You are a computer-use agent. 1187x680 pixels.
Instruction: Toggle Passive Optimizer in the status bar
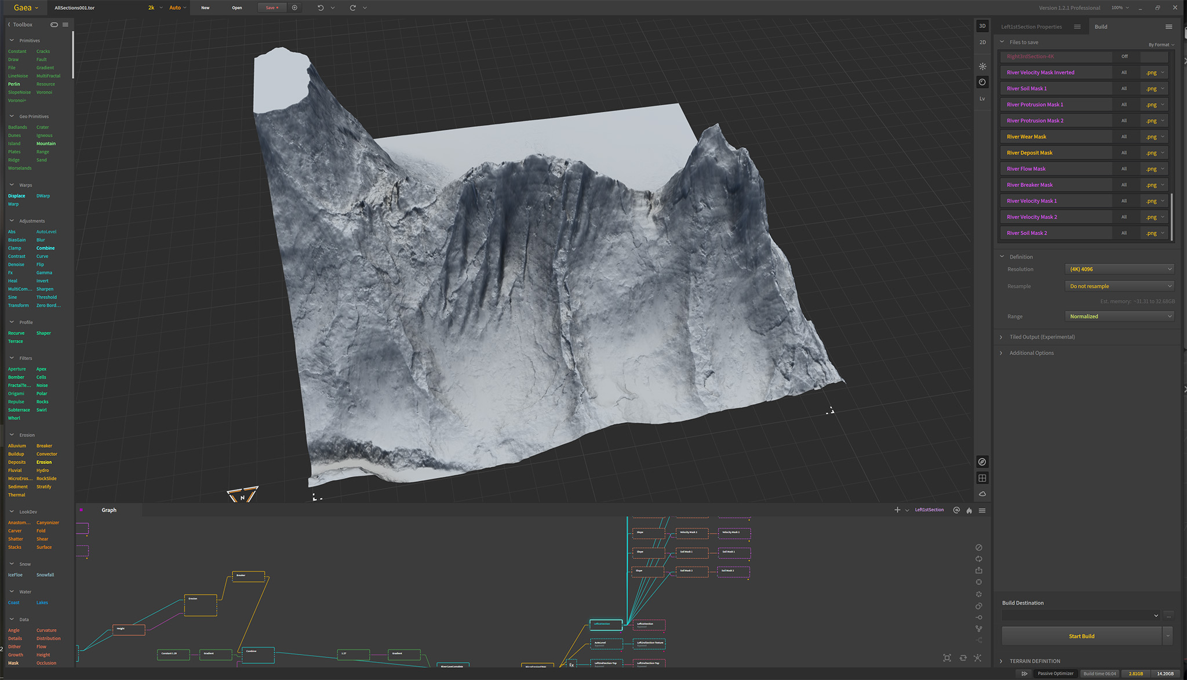tap(1056, 674)
